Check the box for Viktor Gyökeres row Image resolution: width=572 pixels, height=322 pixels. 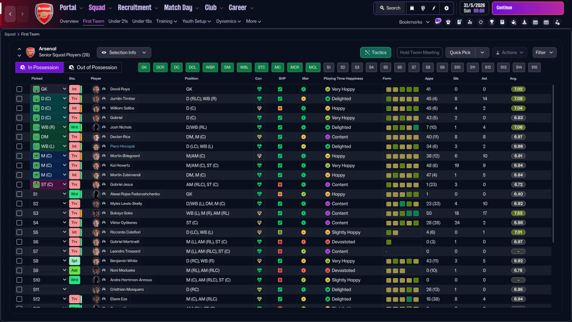coord(19,223)
